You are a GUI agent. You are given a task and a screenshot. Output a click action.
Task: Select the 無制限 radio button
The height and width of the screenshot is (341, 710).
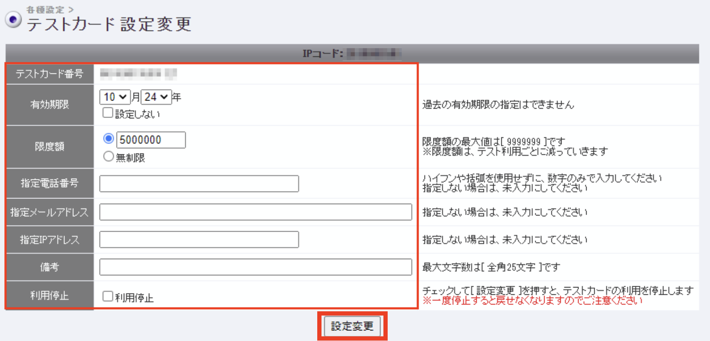coord(109,157)
